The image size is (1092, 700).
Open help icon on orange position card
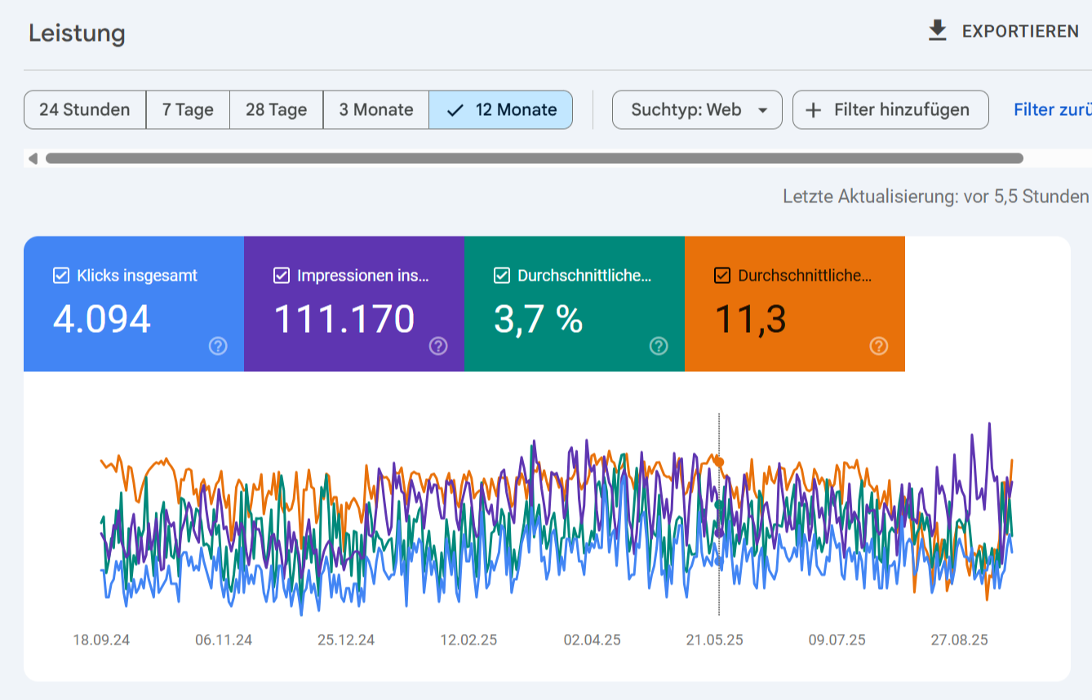point(879,346)
